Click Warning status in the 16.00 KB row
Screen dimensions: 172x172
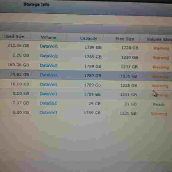tap(160, 86)
